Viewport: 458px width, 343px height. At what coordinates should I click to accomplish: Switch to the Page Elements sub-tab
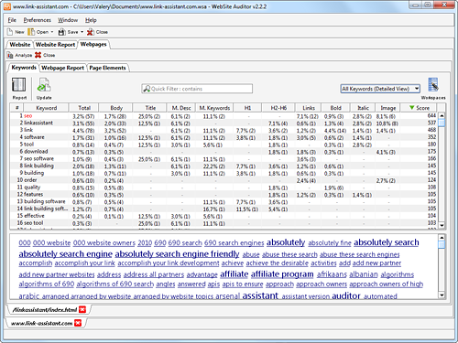[x=107, y=68]
